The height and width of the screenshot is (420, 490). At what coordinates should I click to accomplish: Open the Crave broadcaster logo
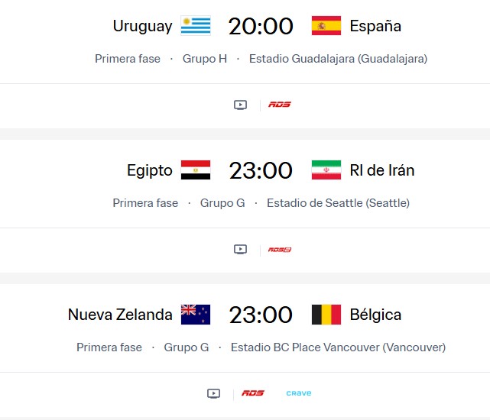tap(299, 393)
